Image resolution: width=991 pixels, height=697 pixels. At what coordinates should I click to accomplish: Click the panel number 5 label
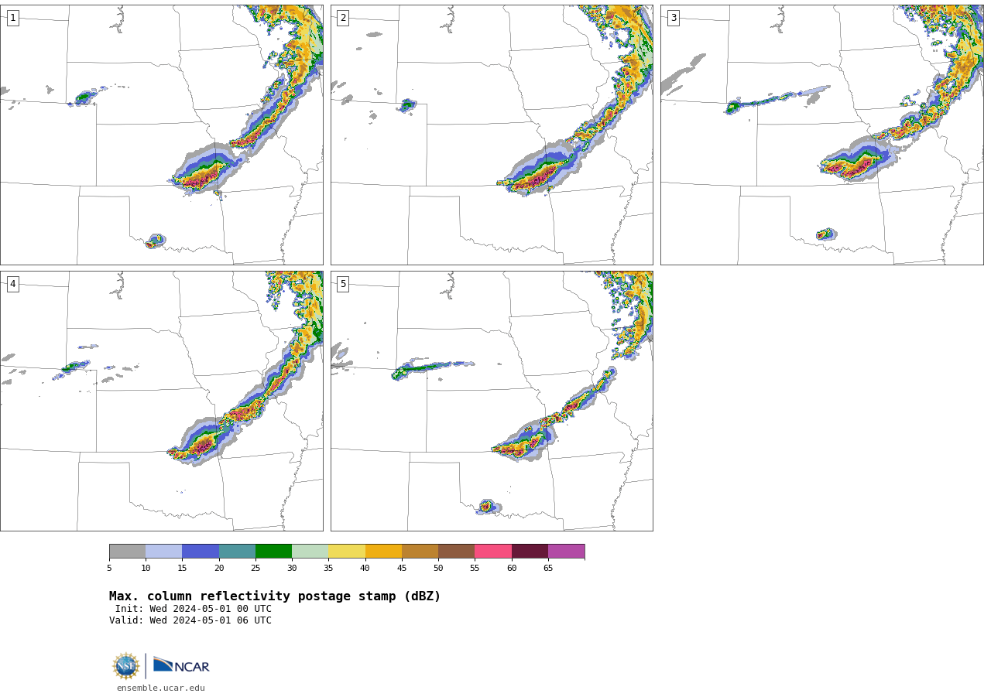click(343, 284)
